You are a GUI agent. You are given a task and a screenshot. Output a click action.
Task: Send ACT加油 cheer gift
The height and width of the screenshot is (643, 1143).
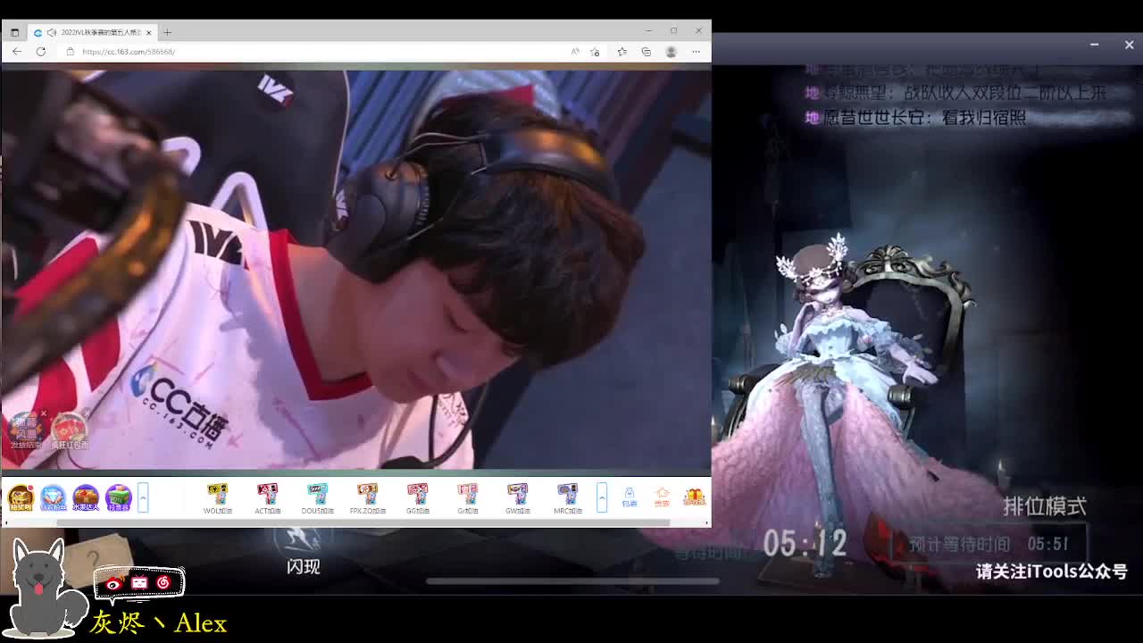pos(268,498)
